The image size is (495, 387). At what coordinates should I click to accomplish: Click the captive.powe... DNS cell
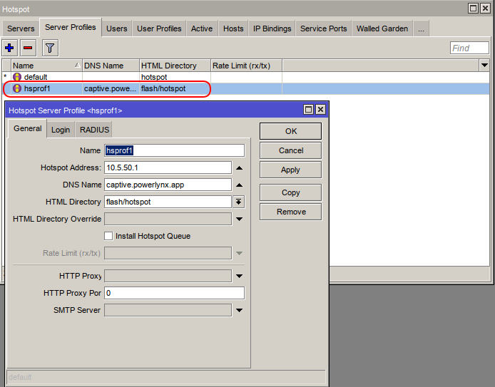click(x=111, y=88)
